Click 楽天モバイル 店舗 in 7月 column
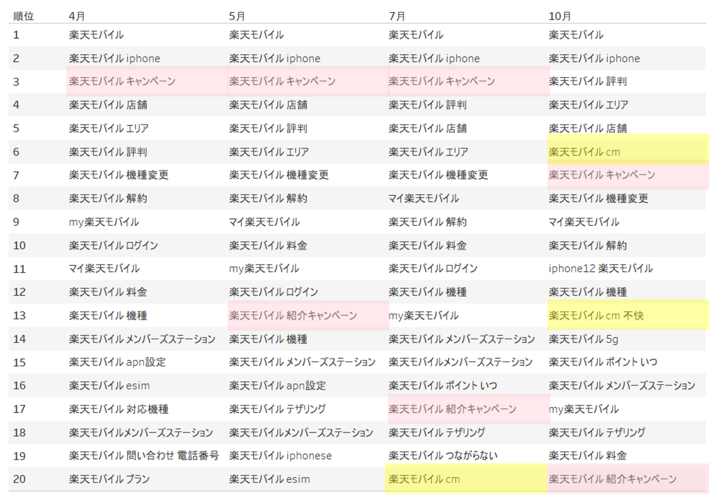The height and width of the screenshot is (500, 715). click(x=427, y=129)
